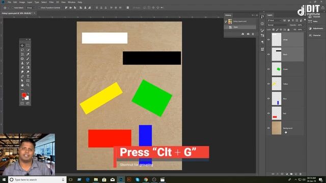326x183 pixels.
Task: Select the Brush tool
Action: (x=28, y=59)
